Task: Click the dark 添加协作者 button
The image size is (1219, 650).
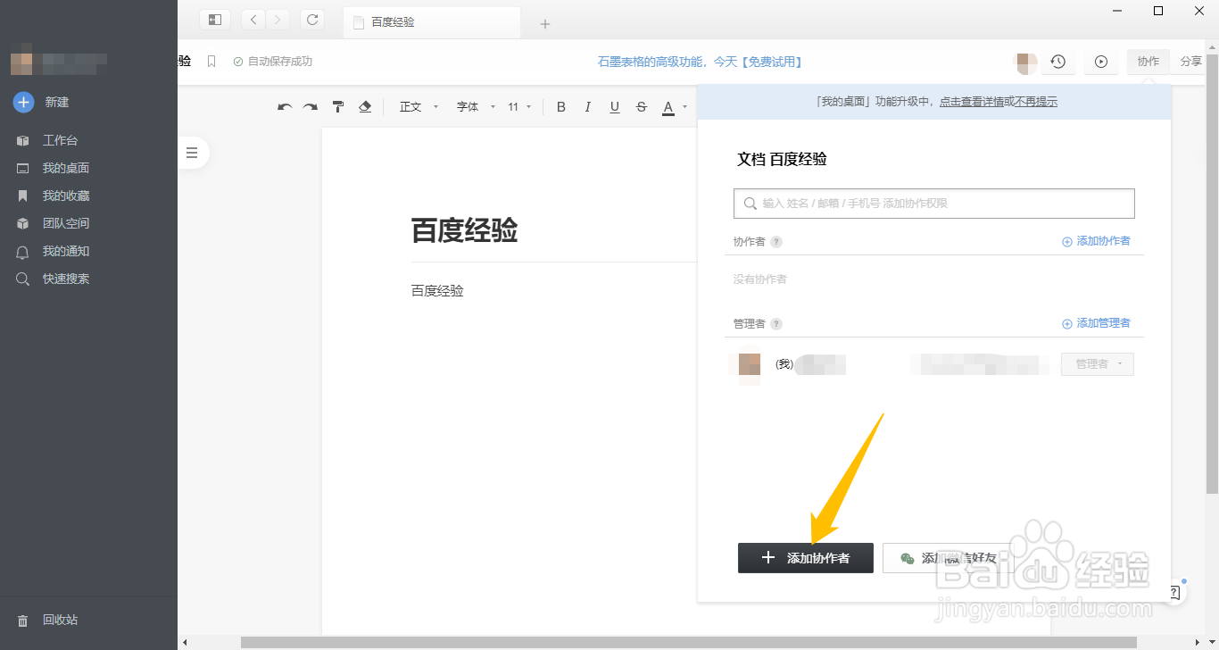Action: point(806,558)
